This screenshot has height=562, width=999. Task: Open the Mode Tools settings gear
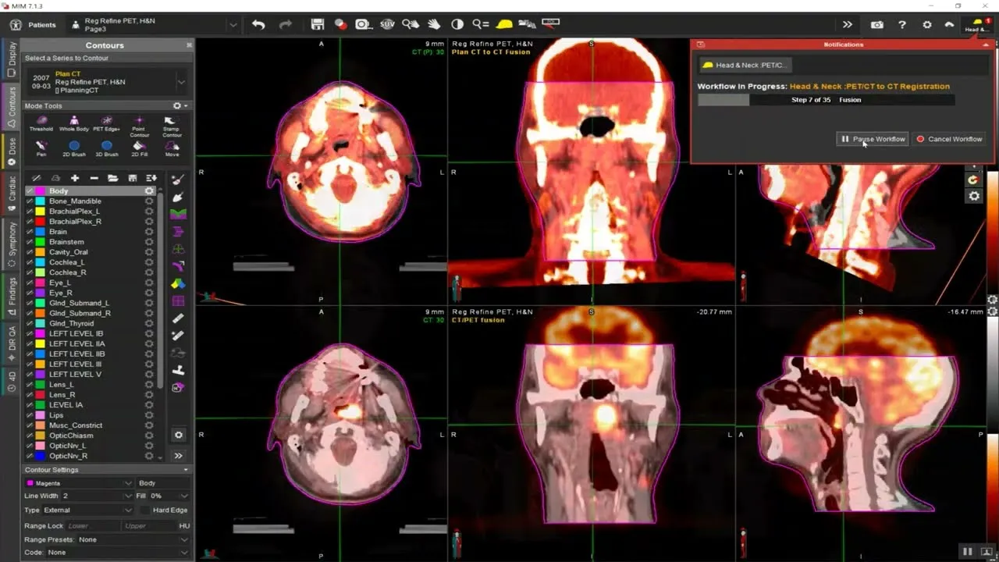tap(178, 105)
